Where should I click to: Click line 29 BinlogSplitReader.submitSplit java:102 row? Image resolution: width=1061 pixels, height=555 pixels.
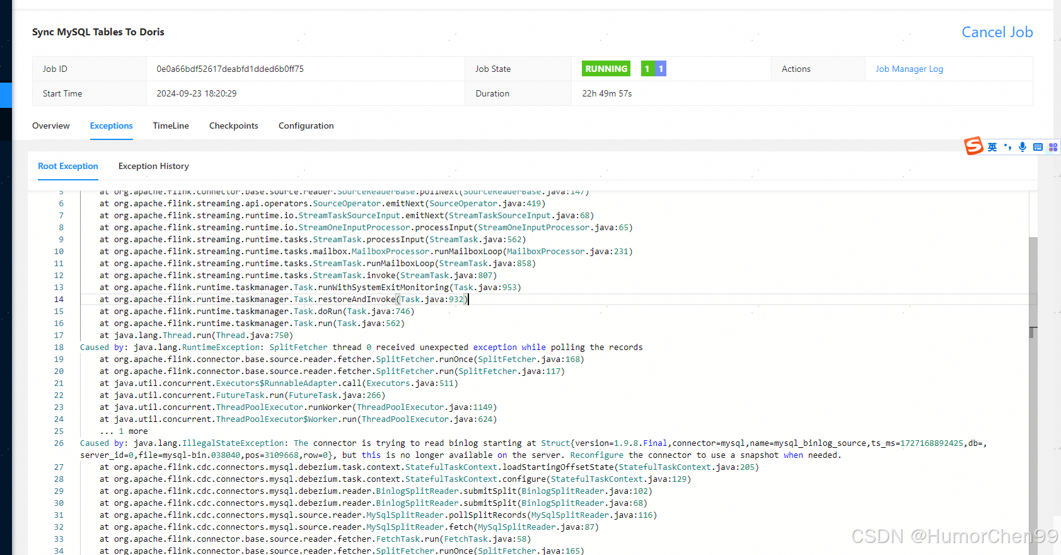tap(376, 491)
